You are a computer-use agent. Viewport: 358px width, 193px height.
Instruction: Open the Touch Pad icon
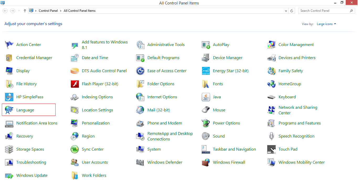tap(271, 149)
